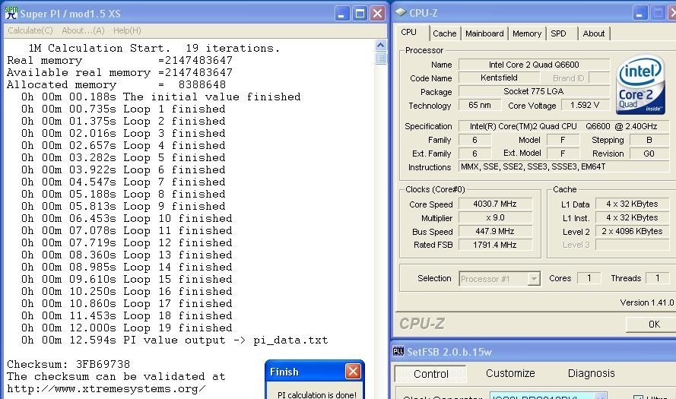Click the Super PI title bar icon
676x399 pixels.
point(11,13)
